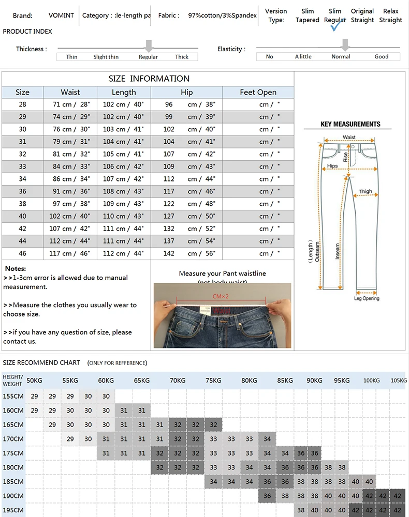
Task: Click the 90KG weight column header
Action: 314,381
